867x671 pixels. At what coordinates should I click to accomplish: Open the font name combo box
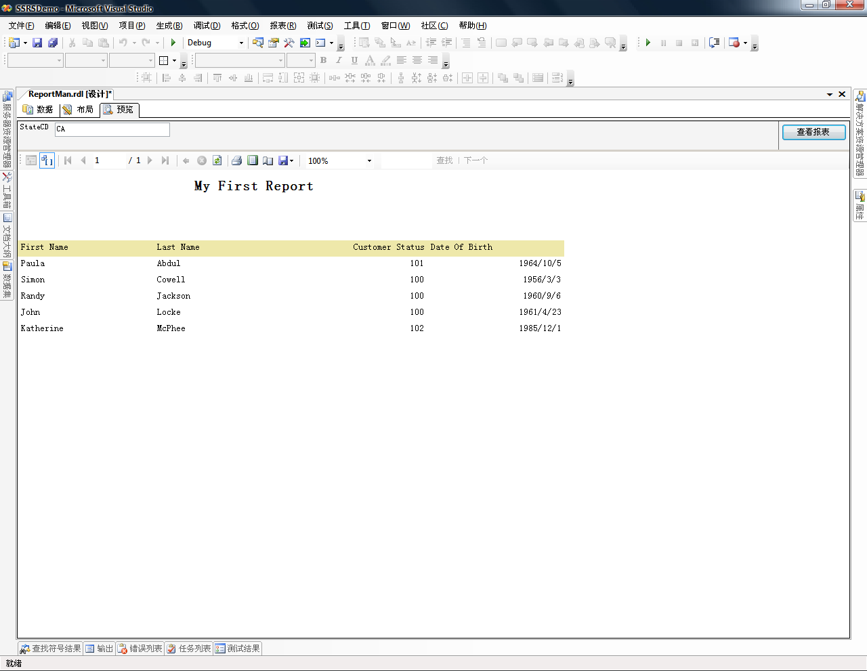point(240,60)
